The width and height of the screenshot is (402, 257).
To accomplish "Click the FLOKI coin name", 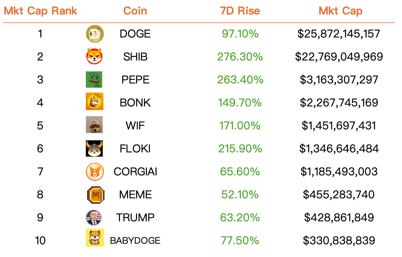I will point(135,149).
